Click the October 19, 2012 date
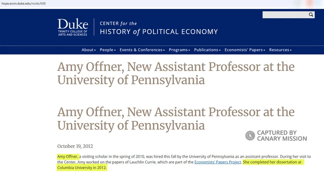The image size is (324, 184). (x=75, y=146)
